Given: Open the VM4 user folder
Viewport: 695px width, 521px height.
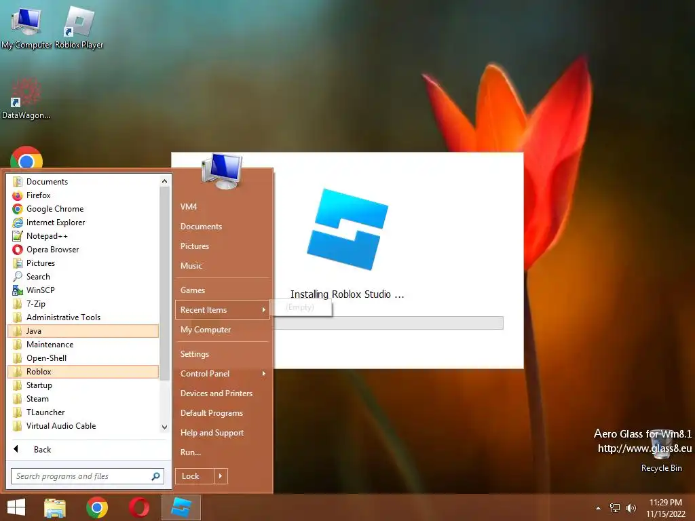Looking at the screenshot, I should click(x=223, y=207).
